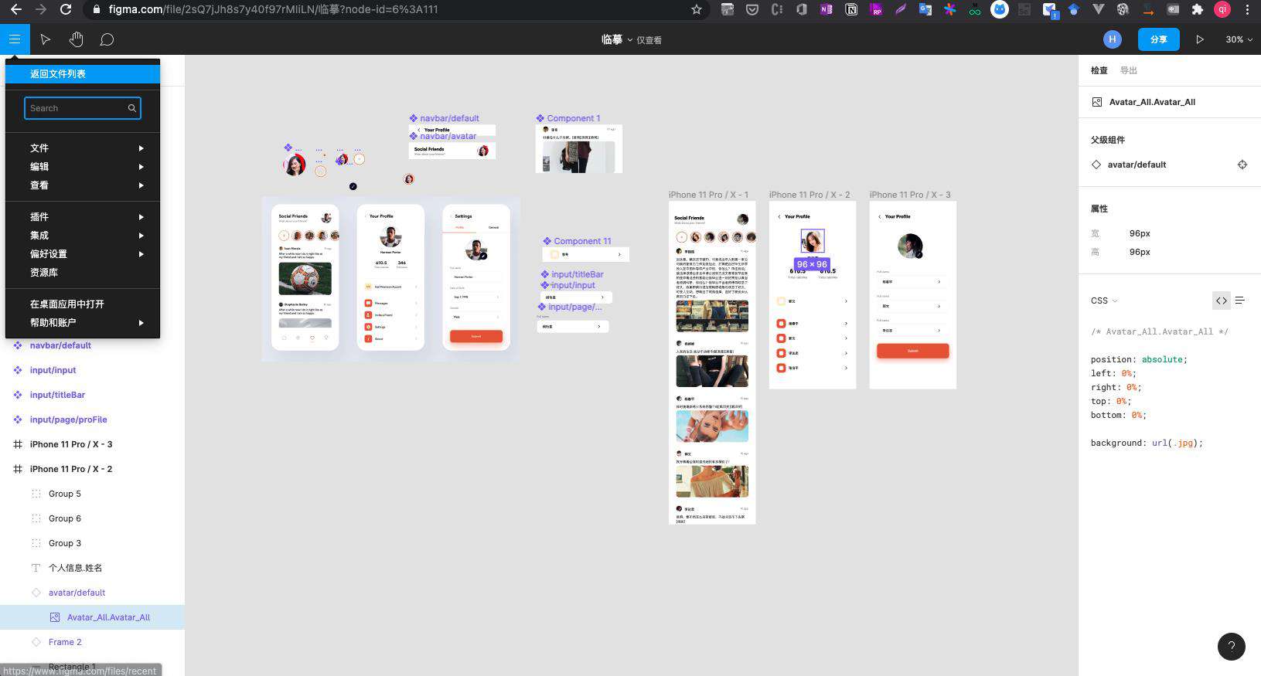Open the 文件 submenu
This screenshot has height=676, width=1261.
83,148
